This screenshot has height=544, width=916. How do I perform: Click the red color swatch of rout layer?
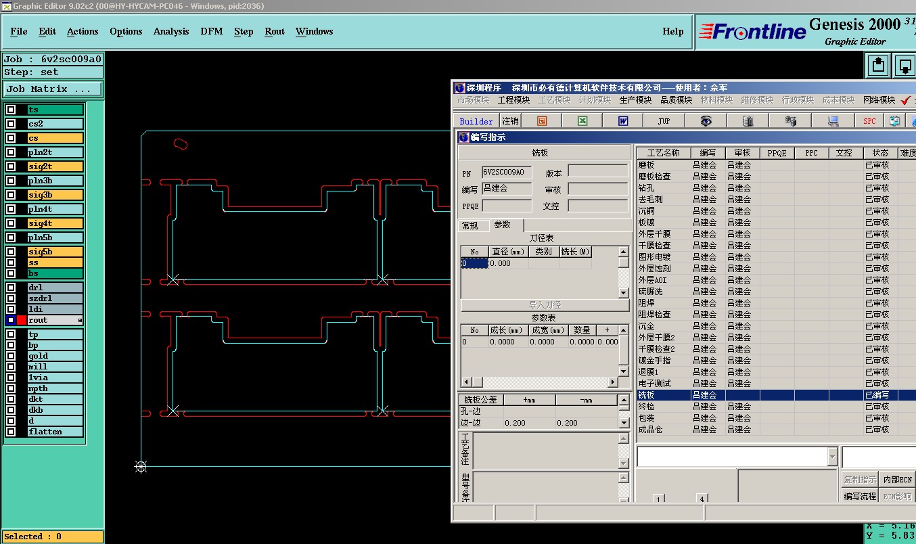point(22,320)
